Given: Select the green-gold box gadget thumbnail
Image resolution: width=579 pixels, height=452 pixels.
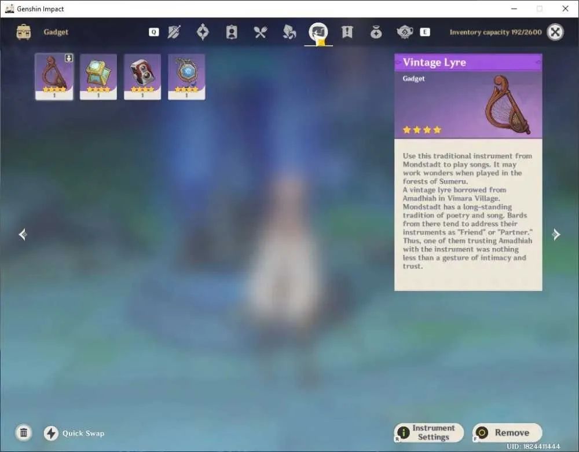Looking at the screenshot, I should [x=98, y=77].
